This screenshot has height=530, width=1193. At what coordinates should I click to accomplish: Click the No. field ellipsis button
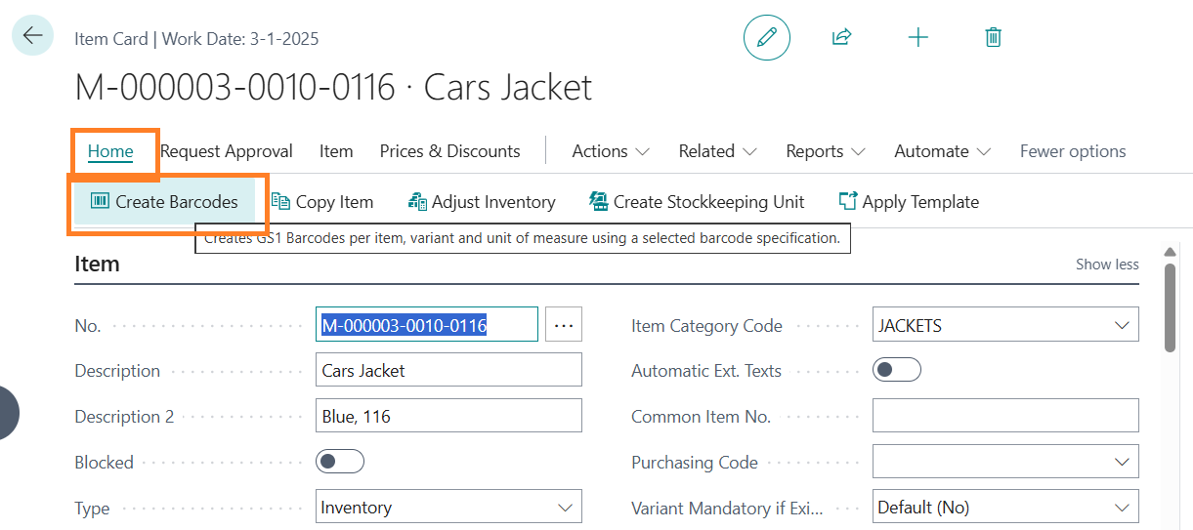pos(564,326)
